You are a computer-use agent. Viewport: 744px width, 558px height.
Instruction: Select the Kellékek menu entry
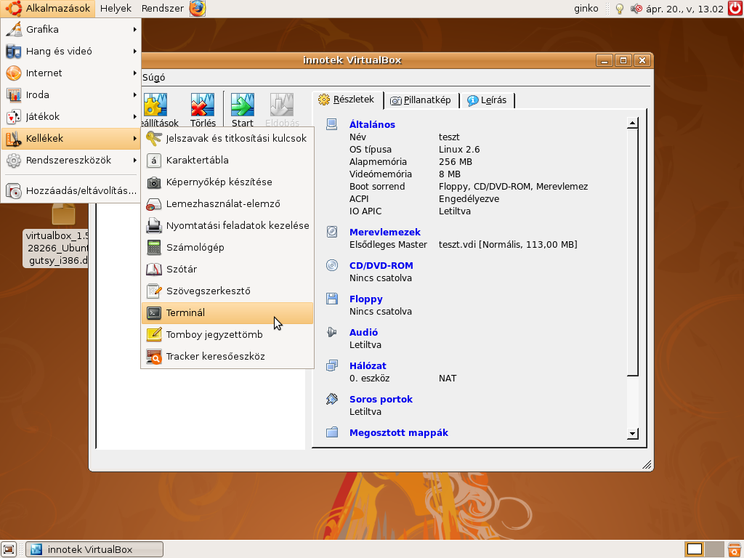(71, 139)
